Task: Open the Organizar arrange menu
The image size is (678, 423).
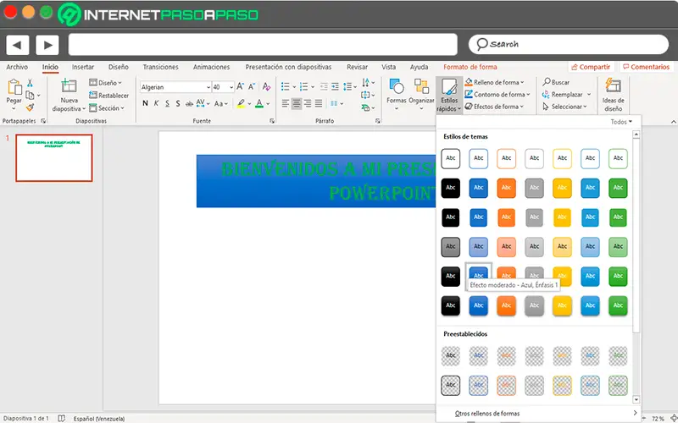Action: tap(421, 94)
